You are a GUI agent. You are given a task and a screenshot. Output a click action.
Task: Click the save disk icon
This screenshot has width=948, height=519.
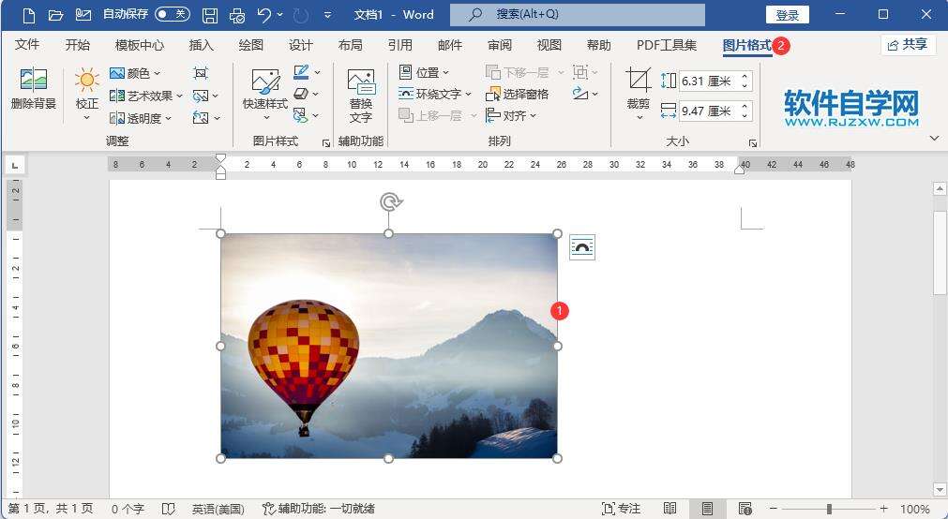[210, 15]
